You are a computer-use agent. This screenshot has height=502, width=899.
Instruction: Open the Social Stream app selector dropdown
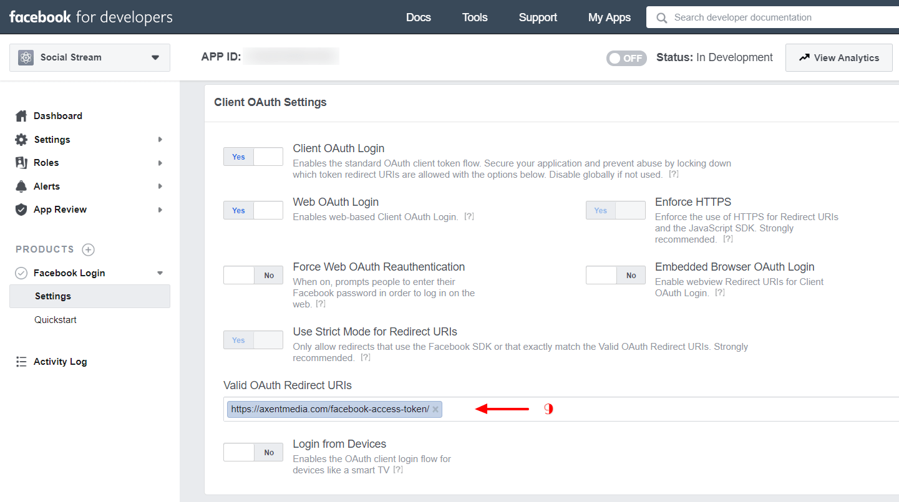[90, 57]
